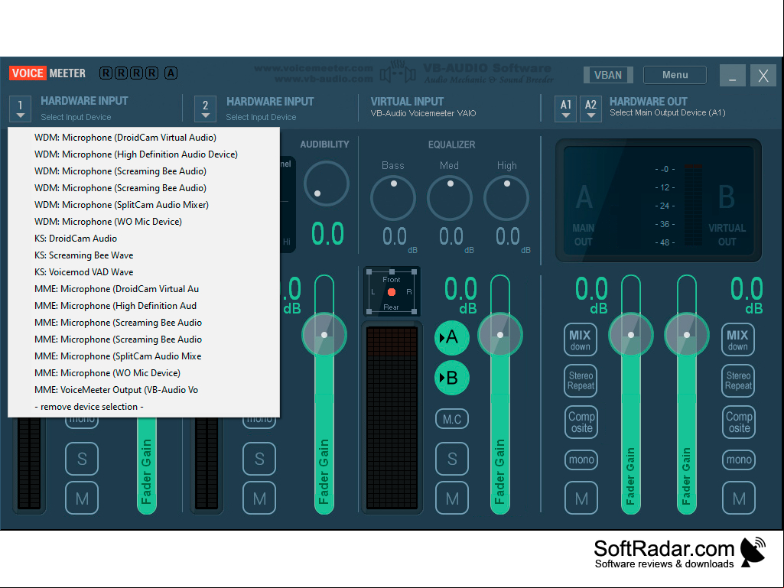Click the red dot in the Front/Rear panner
The height and width of the screenshot is (588, 784).
(392, 292)
